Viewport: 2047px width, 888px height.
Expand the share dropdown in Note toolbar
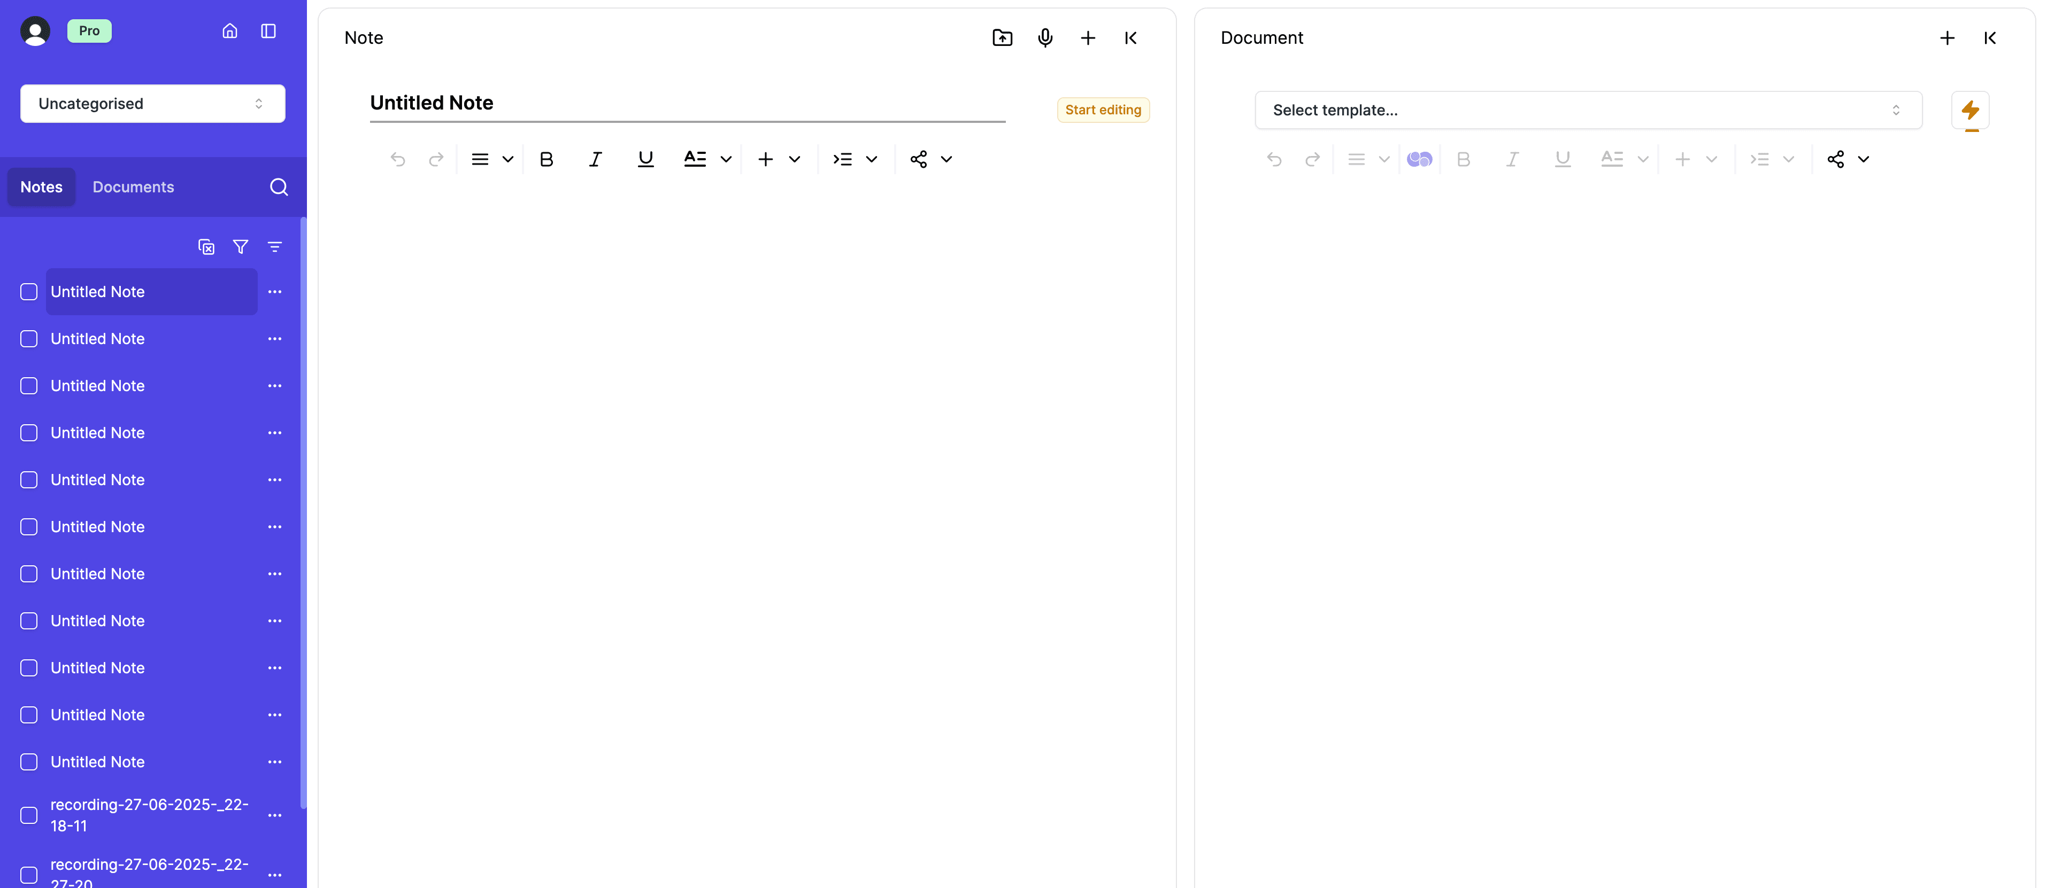[x=945, y=160]
